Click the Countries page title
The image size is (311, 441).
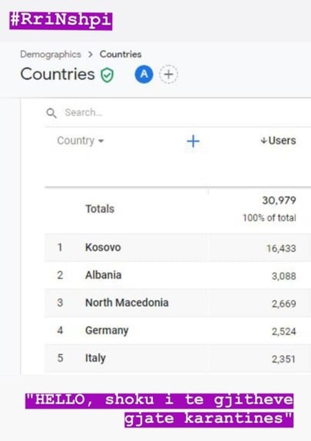[57, 74]
